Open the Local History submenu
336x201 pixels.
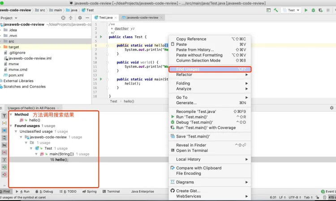click(210, 159)
